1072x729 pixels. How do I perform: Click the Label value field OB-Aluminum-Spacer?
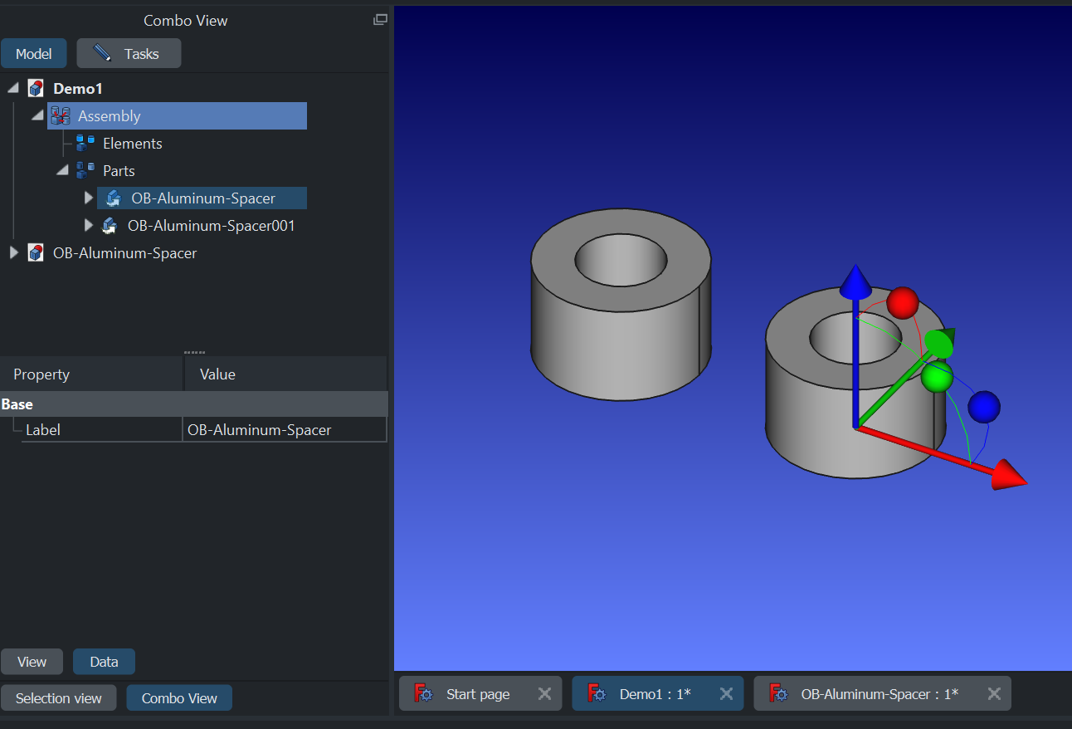(x=285, y=430)
